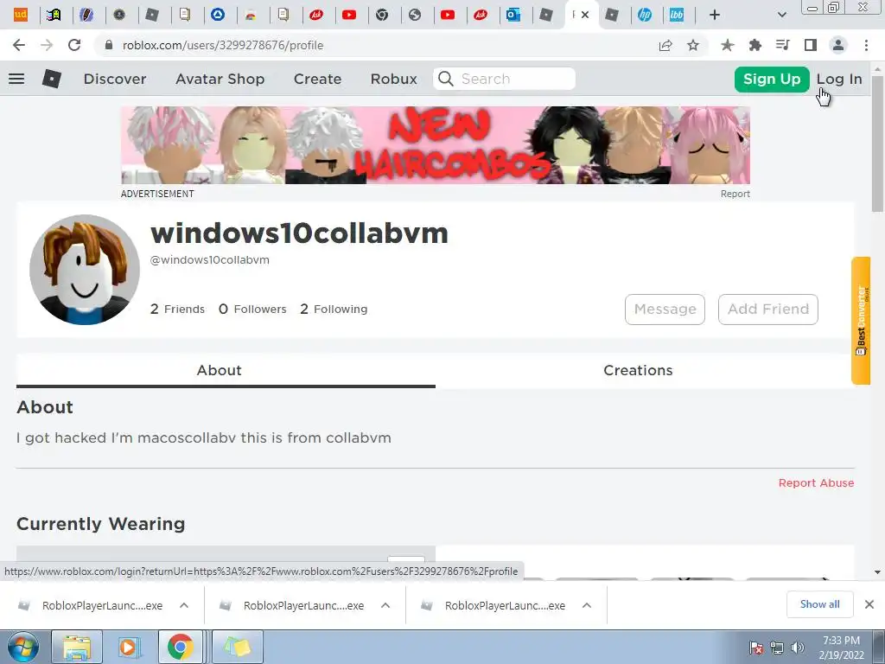Focus the Roblox Search field

pyautogui.click(x=504, y=79)
